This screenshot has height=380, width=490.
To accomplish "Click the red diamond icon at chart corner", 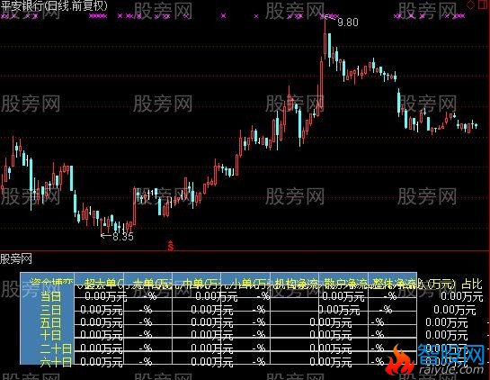I will (470, 5).
